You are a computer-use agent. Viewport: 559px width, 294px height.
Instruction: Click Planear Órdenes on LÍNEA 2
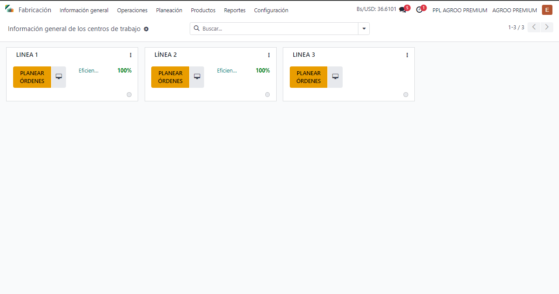pyautogui.click(x=170, y=77)
